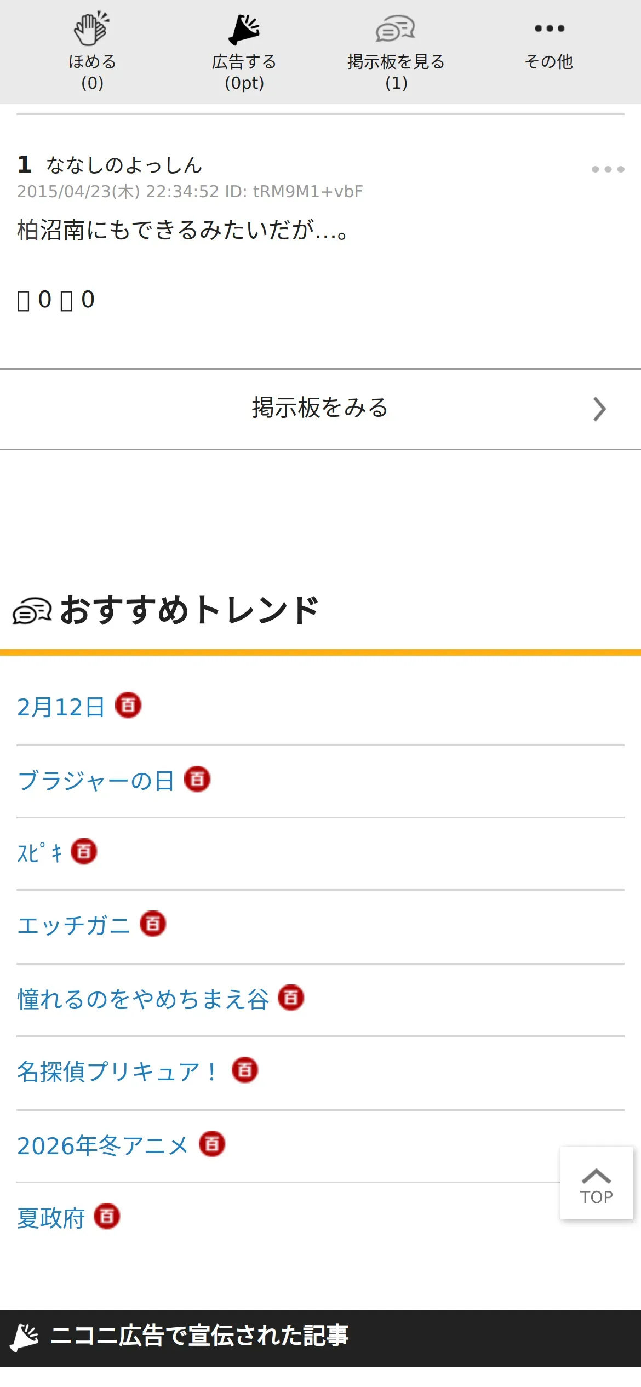Open options dots for comment 1
The image size is (641, 1387).
tap(608, 169)
